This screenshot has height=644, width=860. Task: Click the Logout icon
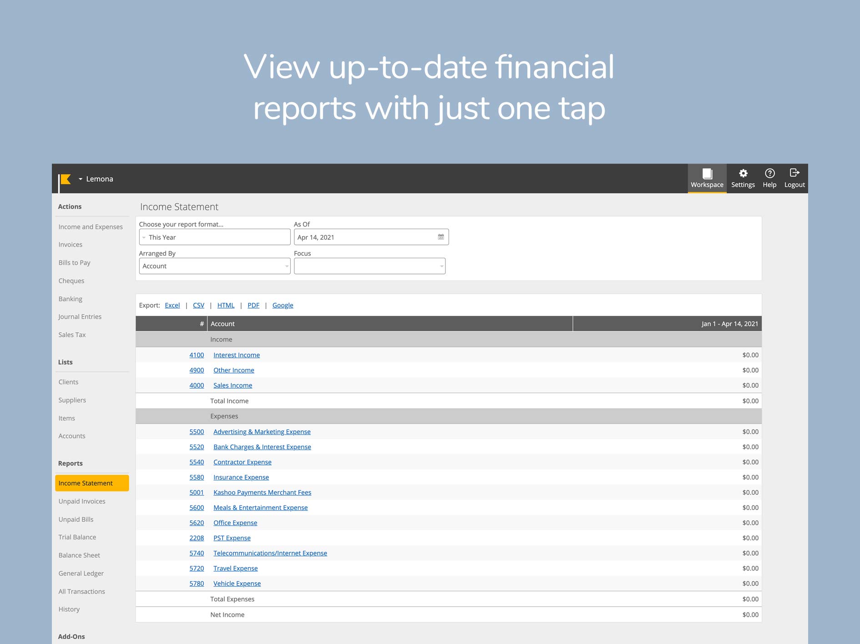(794, 173)
